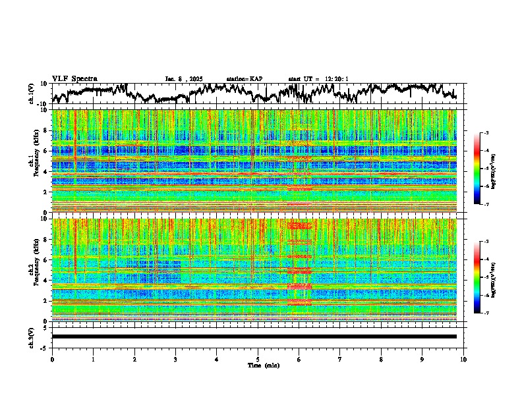Viewport: 522px width, 403px height.
Task: Click the "-7" label on ch.1 color bar
Action: tap(486, 204)
